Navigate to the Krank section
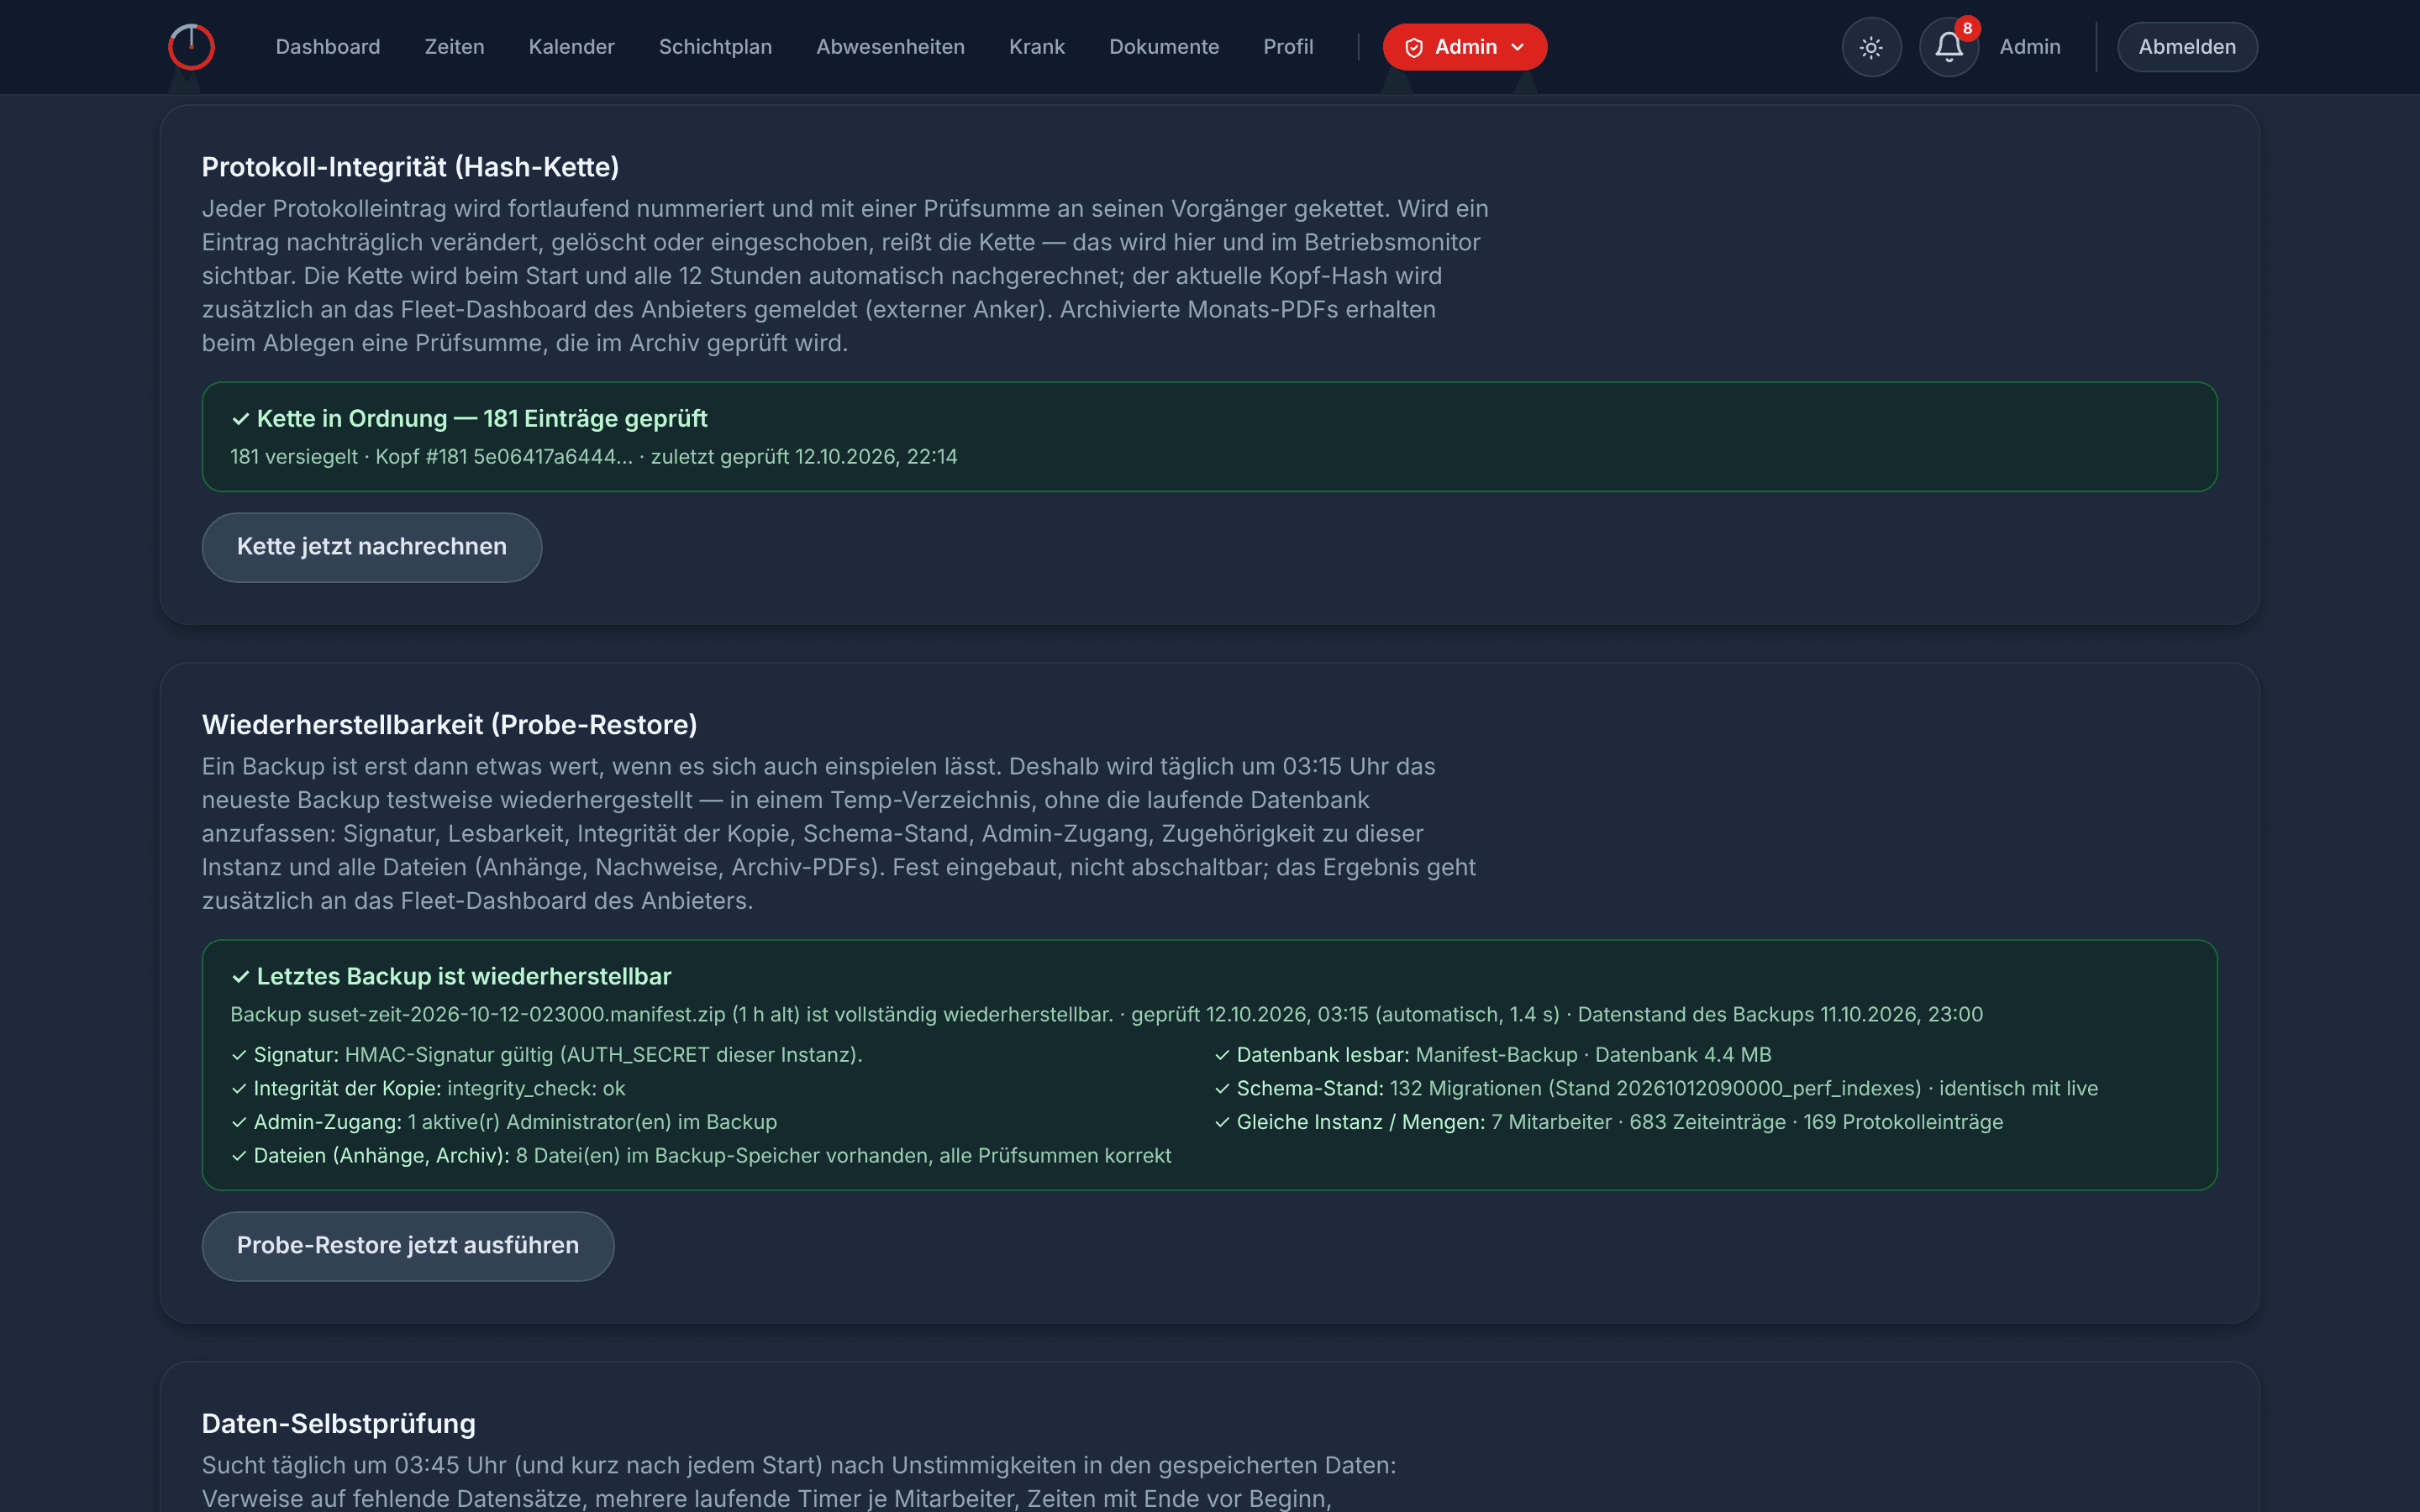The height and width of the screenshot is (1512, 2420). tap(1037, 47)
